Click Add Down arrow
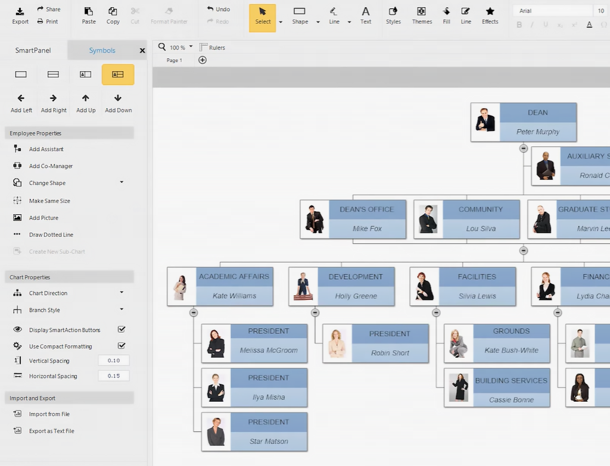This screenshot has height=466, width=610. pos(119,104)
